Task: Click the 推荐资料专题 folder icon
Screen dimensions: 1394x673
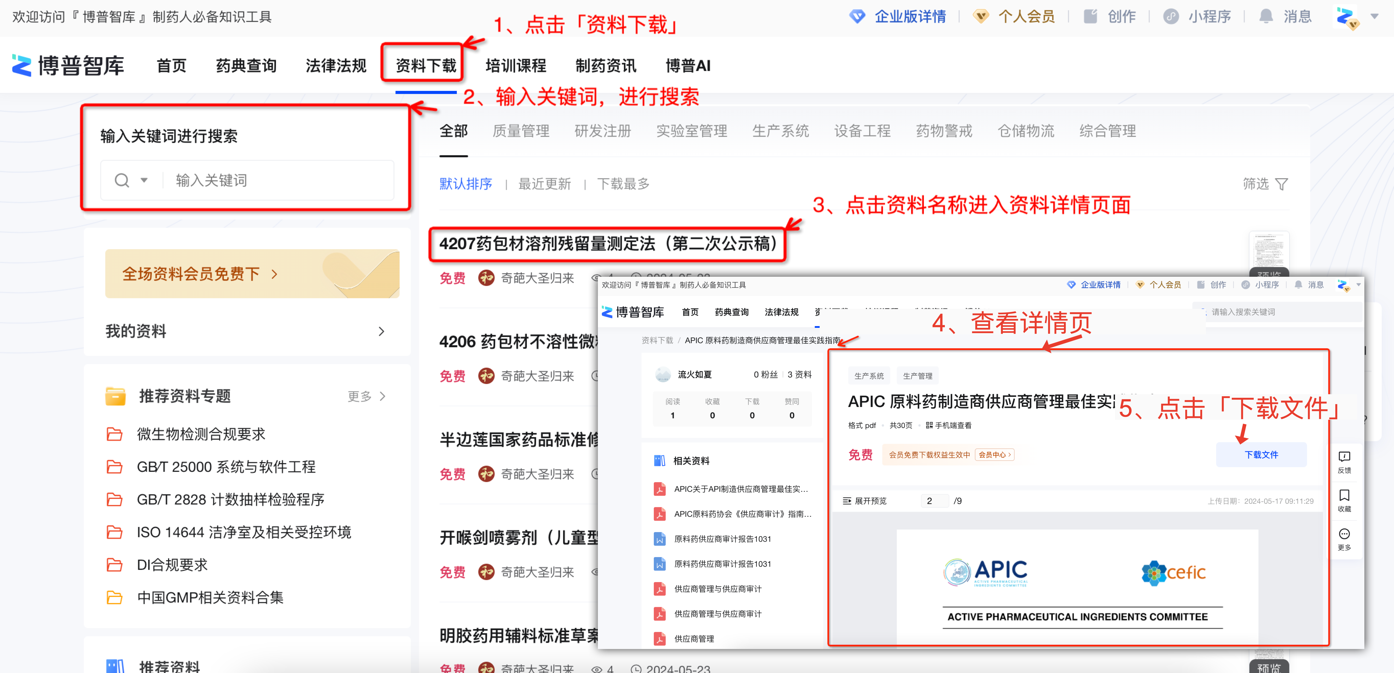Action: coord(115,396)
